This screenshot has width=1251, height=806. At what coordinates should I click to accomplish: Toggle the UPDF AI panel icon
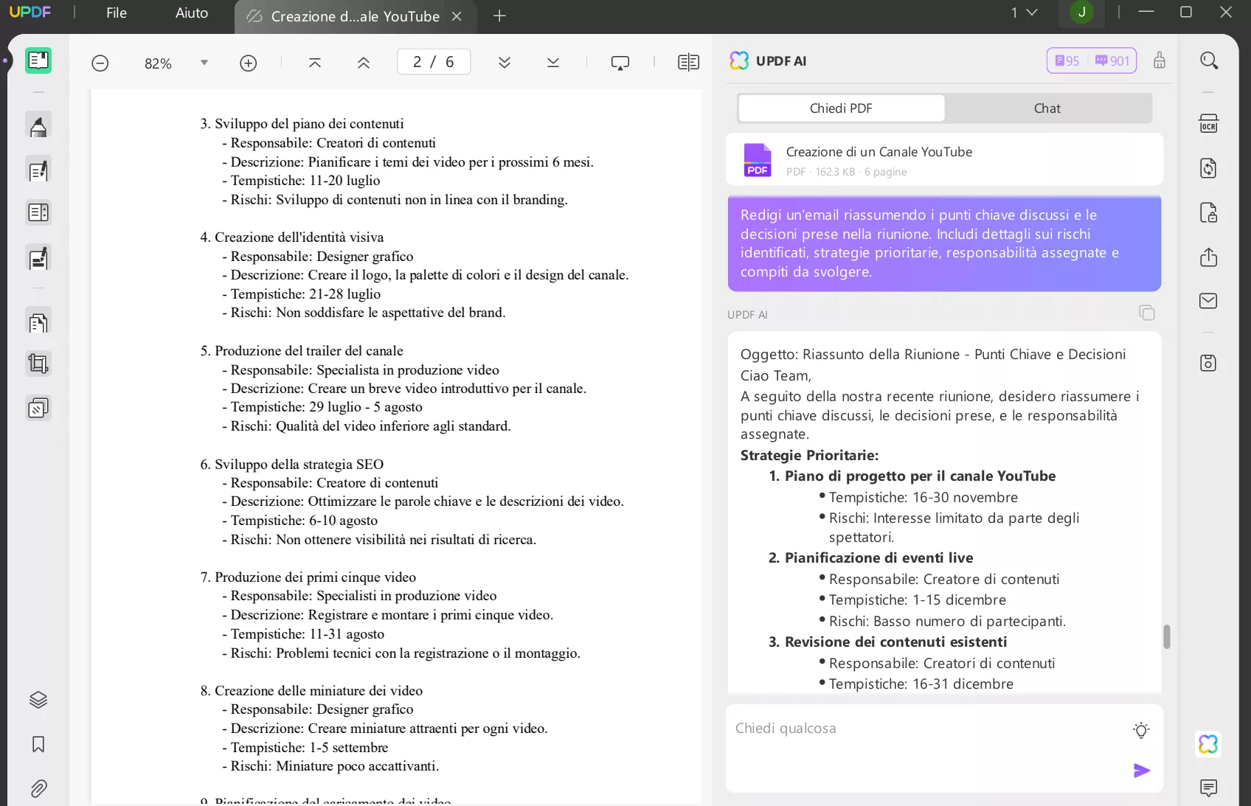click(1209, 744)
